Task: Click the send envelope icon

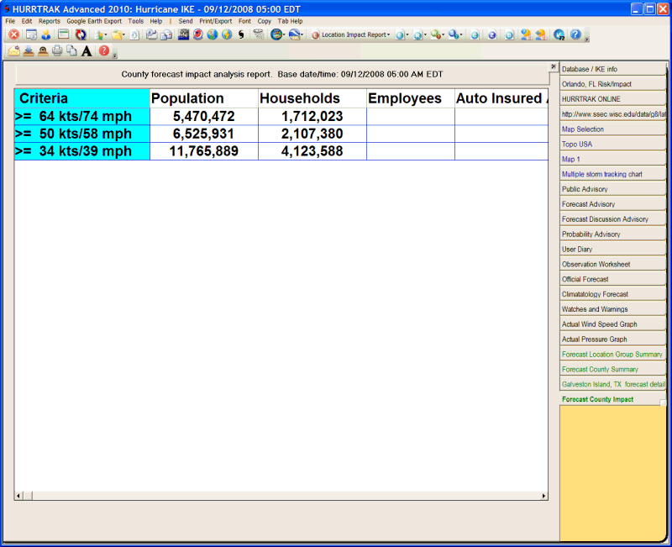Action: [x=13, y=51]
